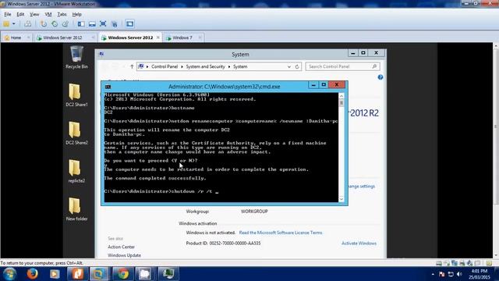Open the Action Center flag tray icon

[442, 274]
